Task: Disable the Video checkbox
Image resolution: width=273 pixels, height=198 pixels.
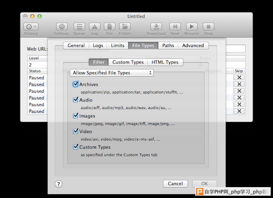Action: (x=76, y=131)
